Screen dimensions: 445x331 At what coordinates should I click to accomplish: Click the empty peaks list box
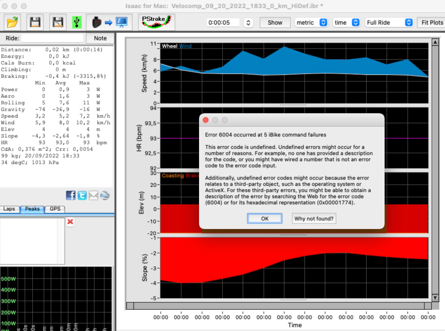pos(32,241)
